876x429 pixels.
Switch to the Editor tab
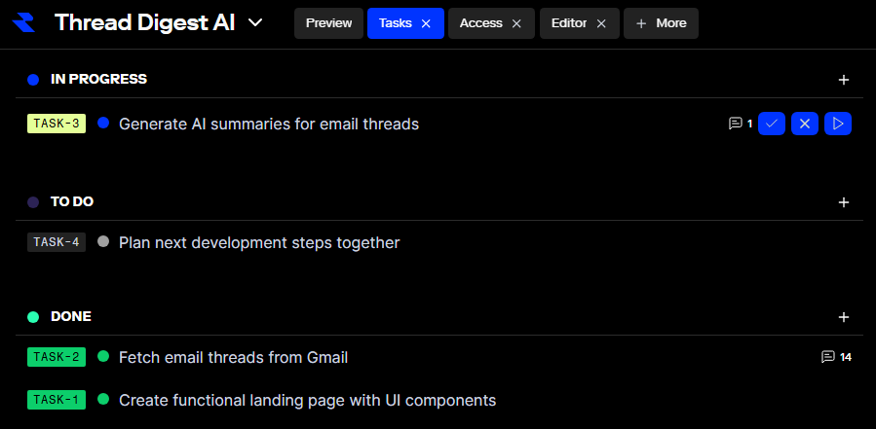click(x=569, y=23)
